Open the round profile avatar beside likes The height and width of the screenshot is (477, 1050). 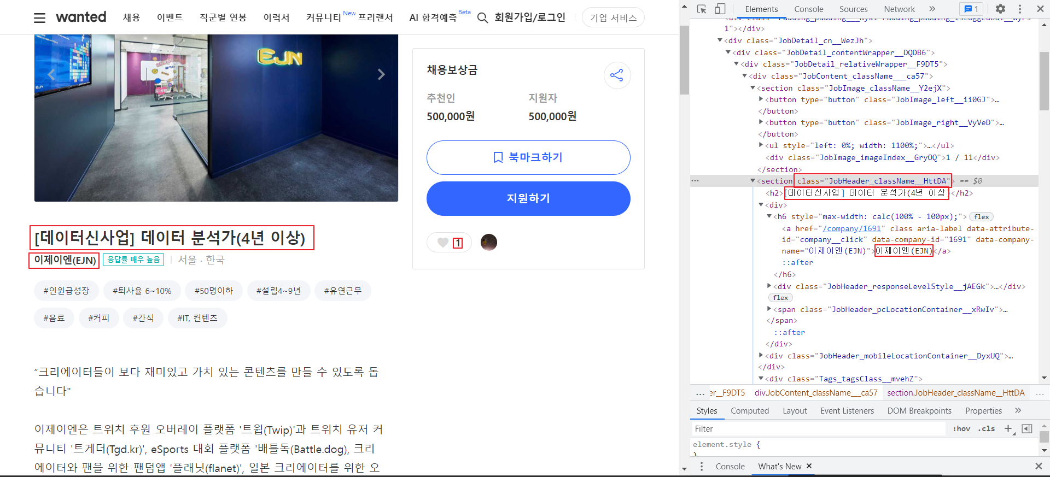(489, 242)
